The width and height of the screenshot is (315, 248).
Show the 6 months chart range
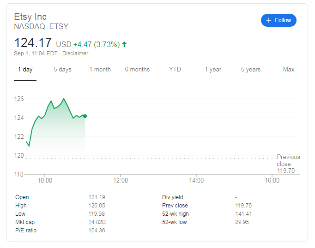[137, 70]
